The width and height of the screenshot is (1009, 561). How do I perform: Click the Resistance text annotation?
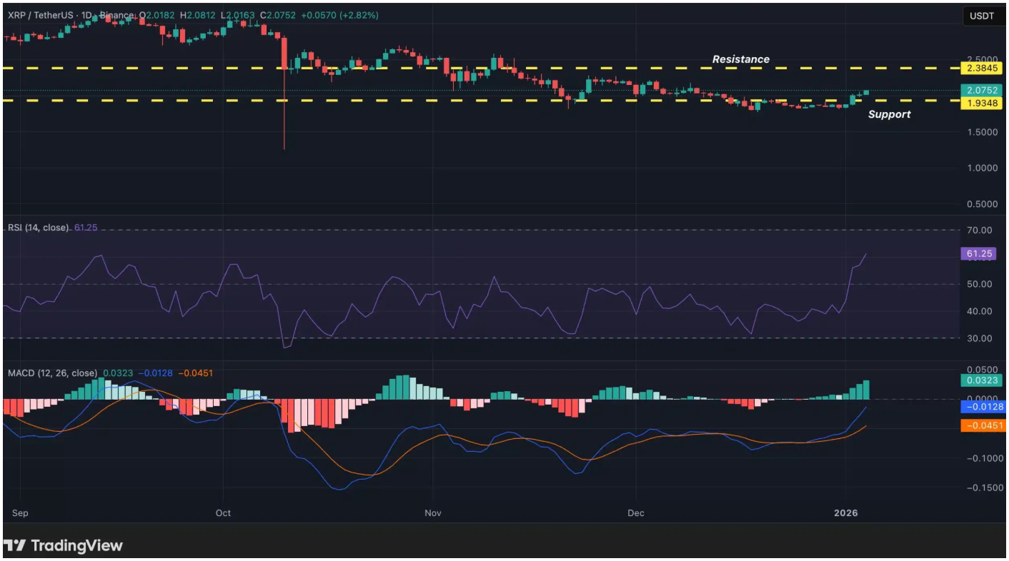coord(740,59)
